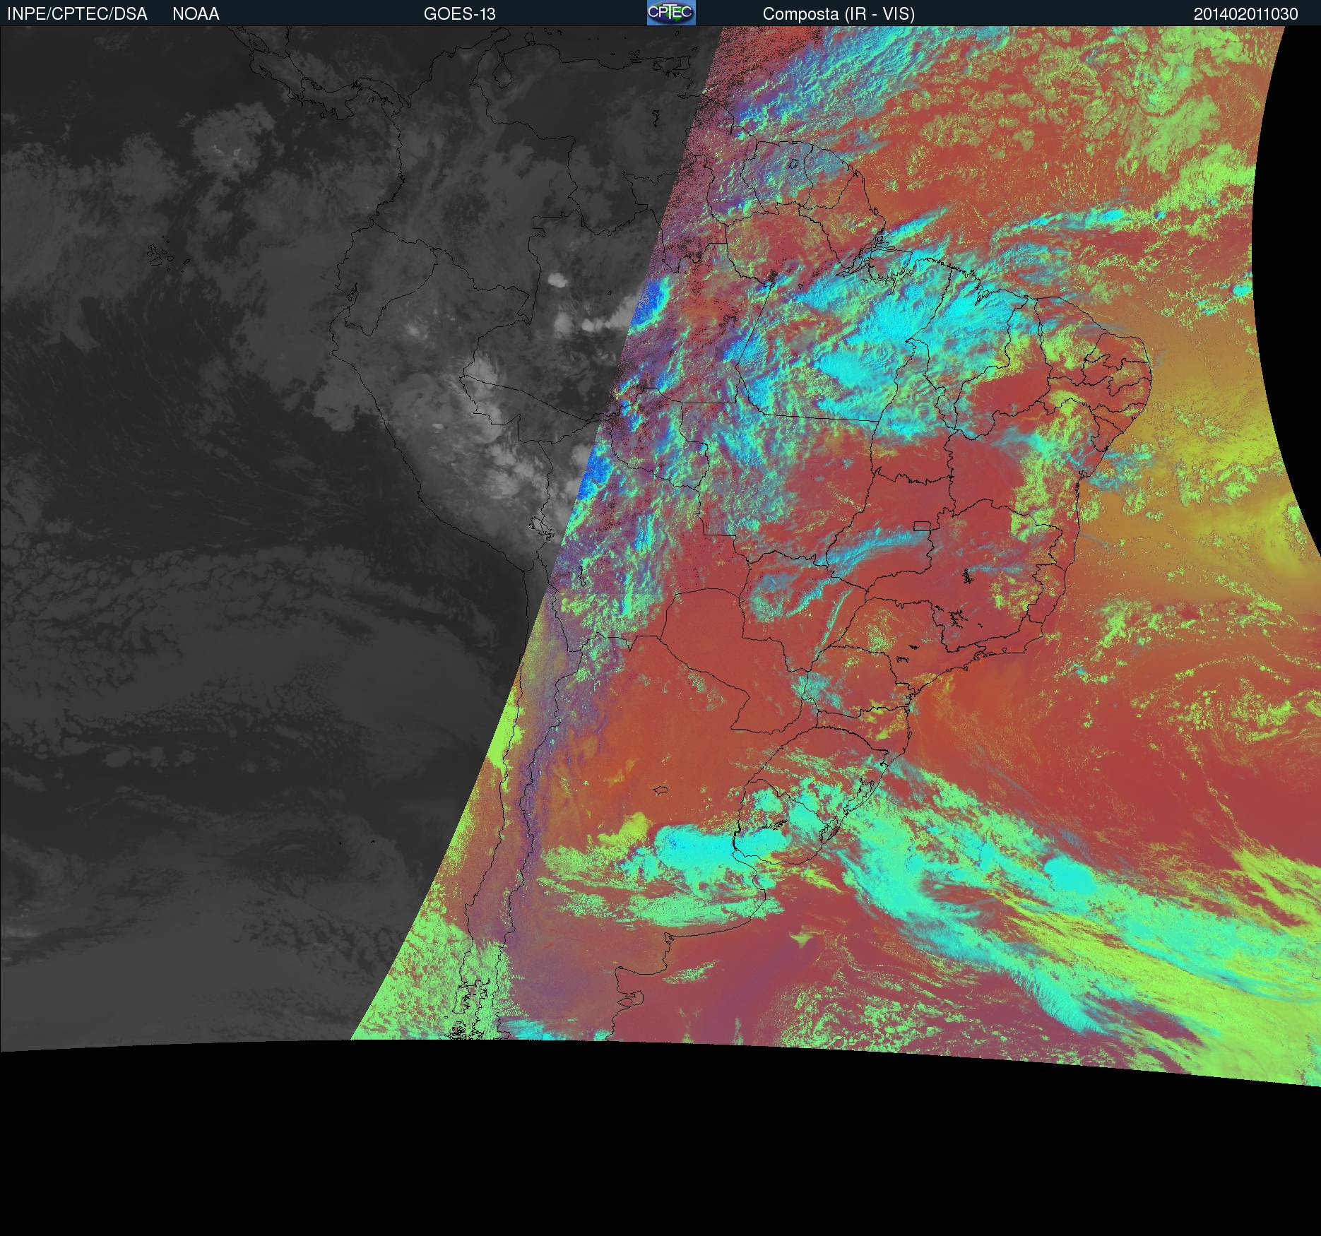Select the Mar Chiquita lake outline, Argentina
The width and height of the screenshot is (1321, 1236).
pyautogui.click(x=660, y=791)
